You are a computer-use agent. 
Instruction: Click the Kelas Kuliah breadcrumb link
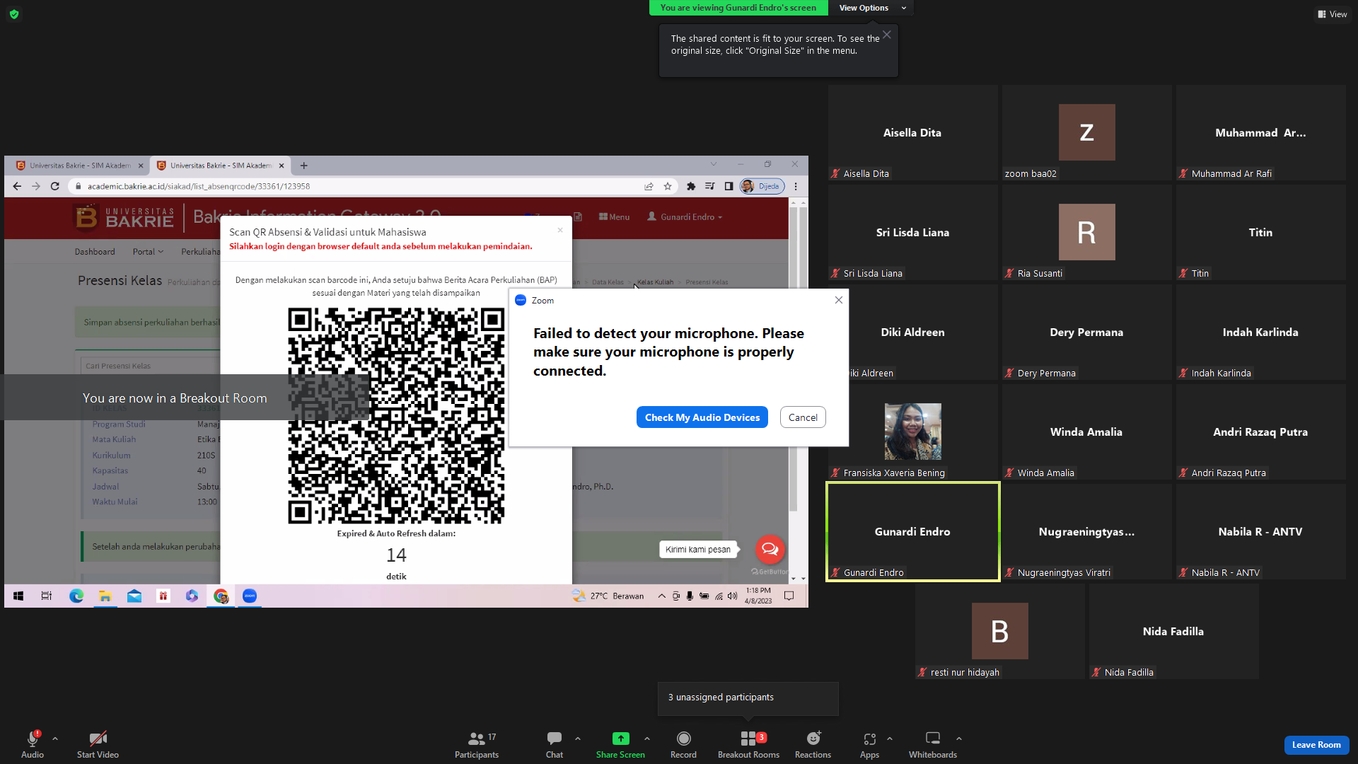655,282
